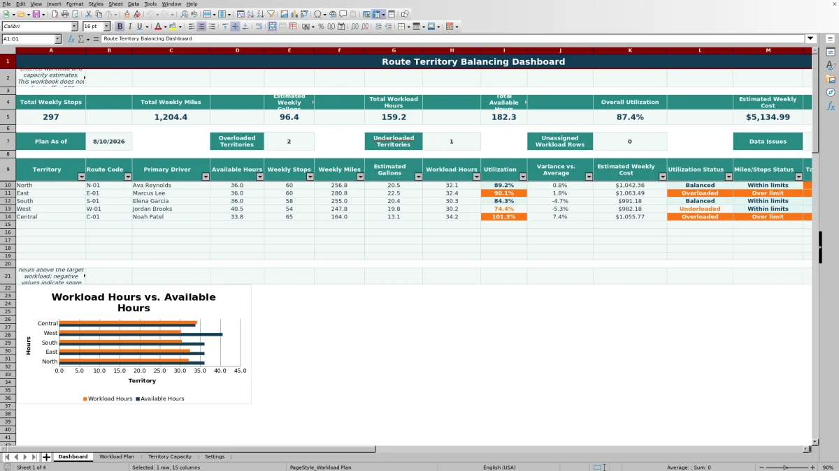Screen dimensions: 839x471
Task: Click column header G
Action: click(x=394, y=50)
